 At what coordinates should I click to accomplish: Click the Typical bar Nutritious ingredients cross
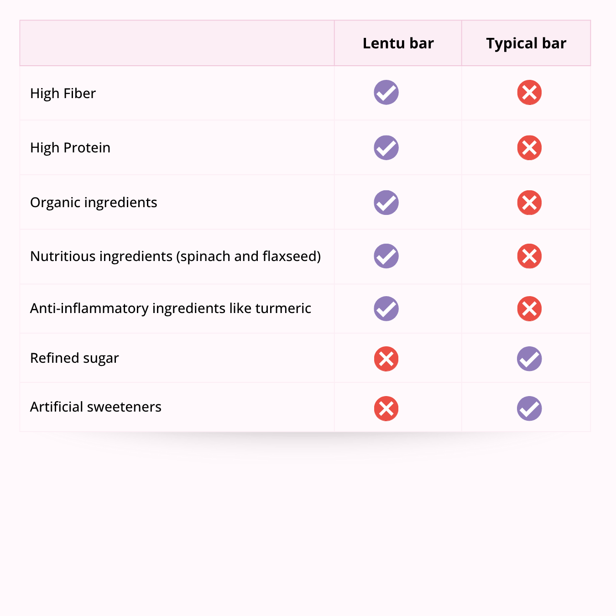529,256
